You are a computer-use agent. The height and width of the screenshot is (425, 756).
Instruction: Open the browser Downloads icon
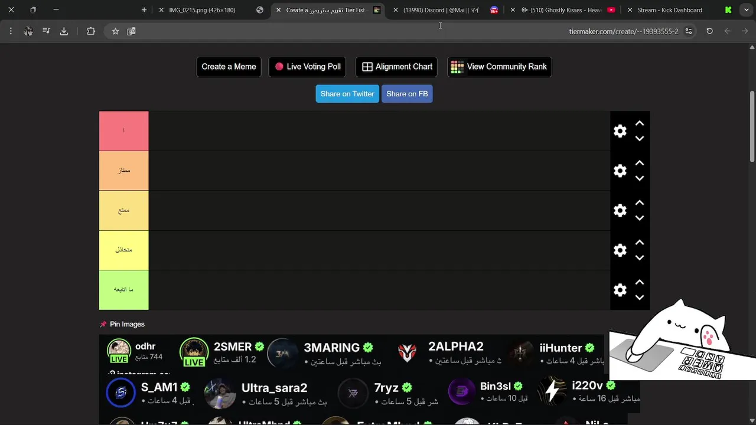tap(64, 31)
